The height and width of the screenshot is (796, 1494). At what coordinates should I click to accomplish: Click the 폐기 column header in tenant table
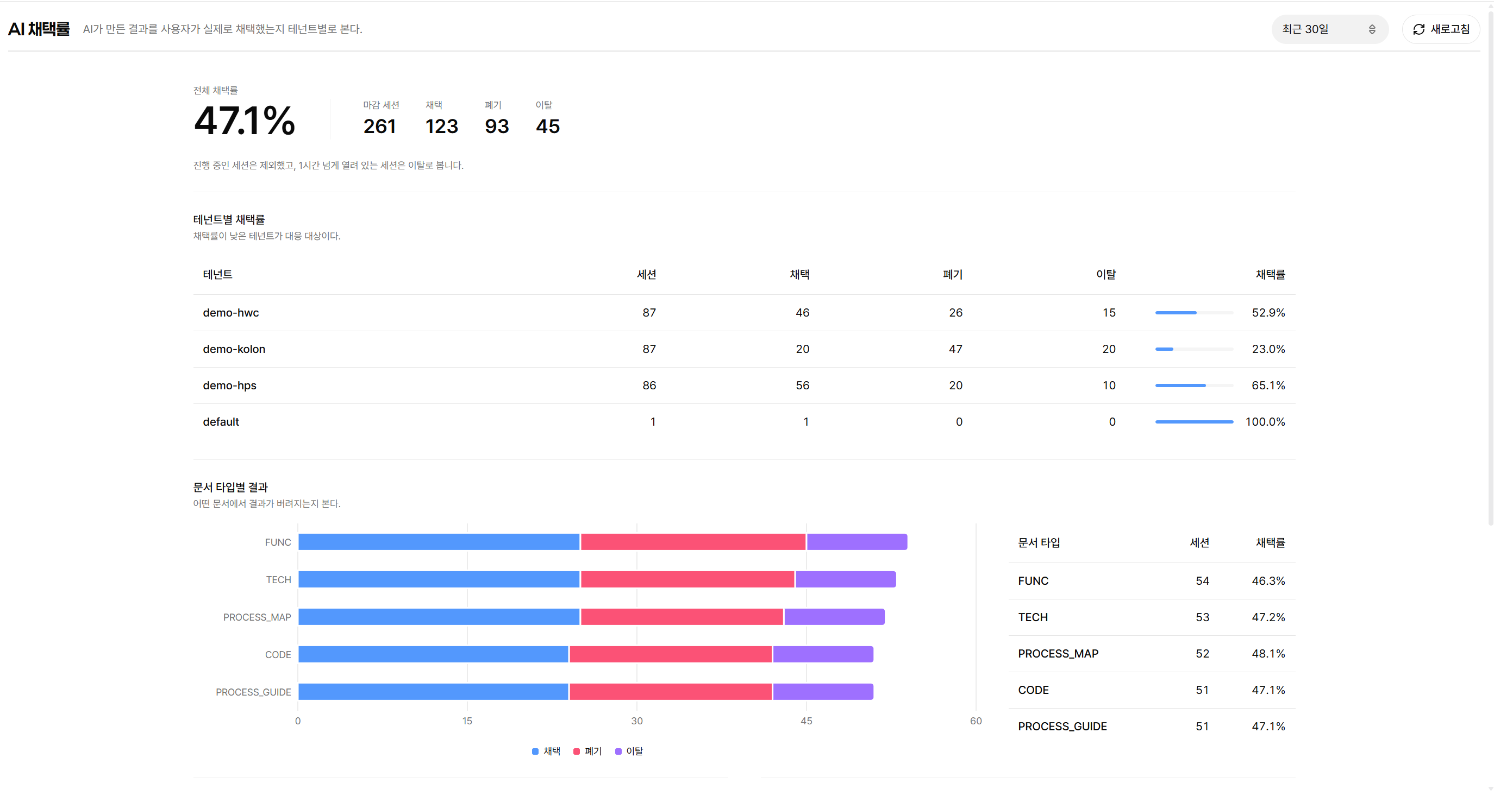pyautogui.click(x=953, y=275)
